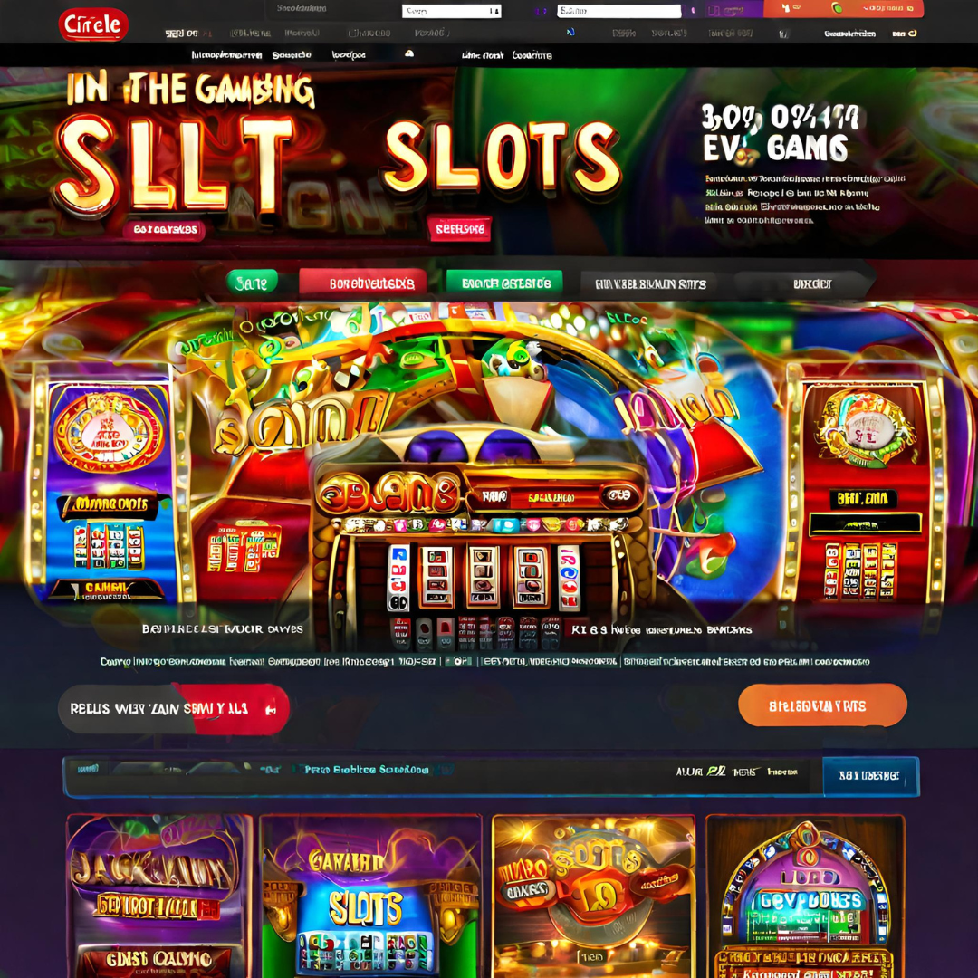The width and height of the screenshot is (978, 978).
Task: Open the blue SLOTS game tile in the game grid
Action: point(371,896)
